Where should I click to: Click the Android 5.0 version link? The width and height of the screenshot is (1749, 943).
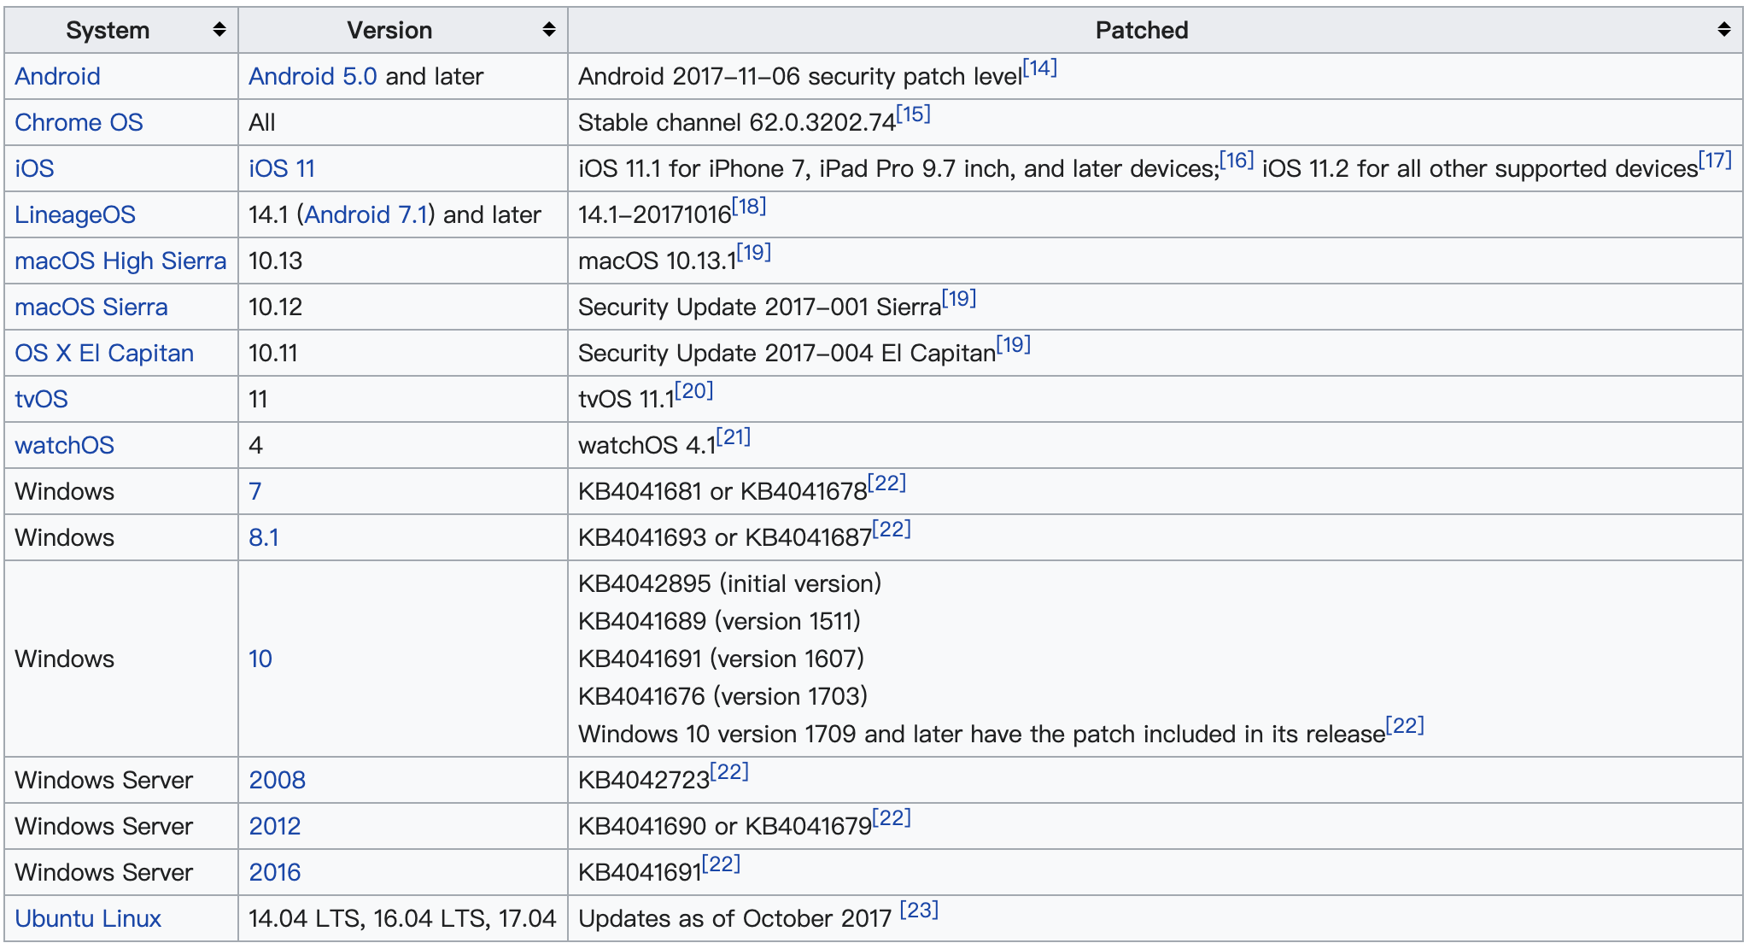coord(313,76)
